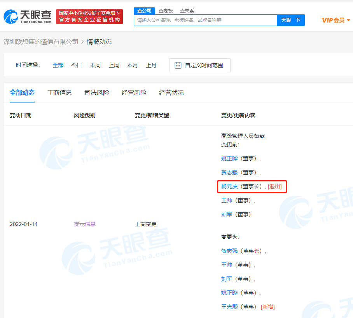Click the red 国家中小企业发展子基金 badge
The width and height of the screenshot is (353, 318).
pyautogui.click(x=89, y=17)
